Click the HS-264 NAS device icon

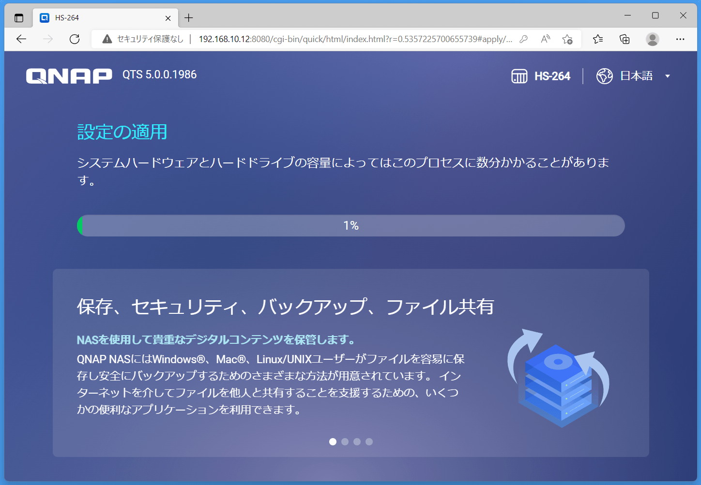(x=519, y=76)
